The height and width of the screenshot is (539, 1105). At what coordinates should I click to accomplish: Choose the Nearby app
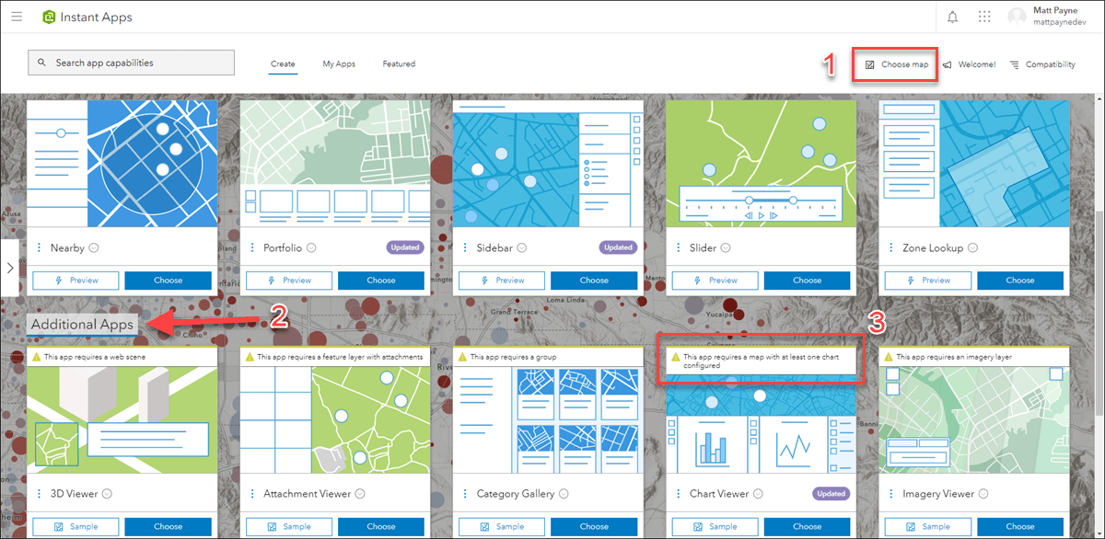point(169,281)
